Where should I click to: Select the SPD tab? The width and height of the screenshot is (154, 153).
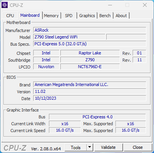[x=69, y=16]
